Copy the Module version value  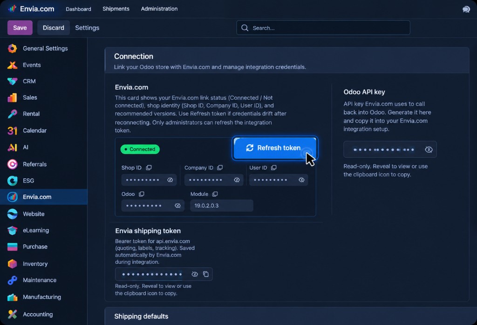coord(215,194)
